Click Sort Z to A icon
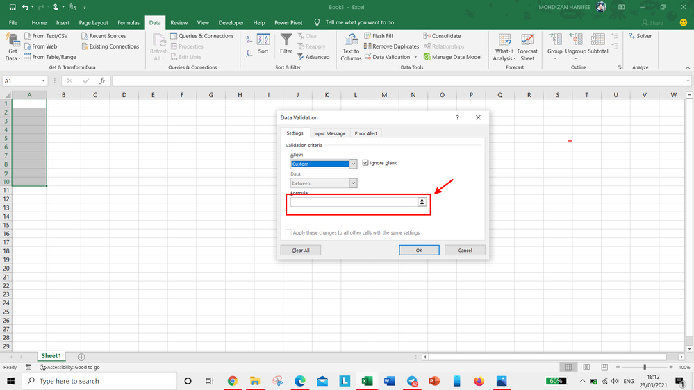The image size is (694, 390). pos(249,53)
